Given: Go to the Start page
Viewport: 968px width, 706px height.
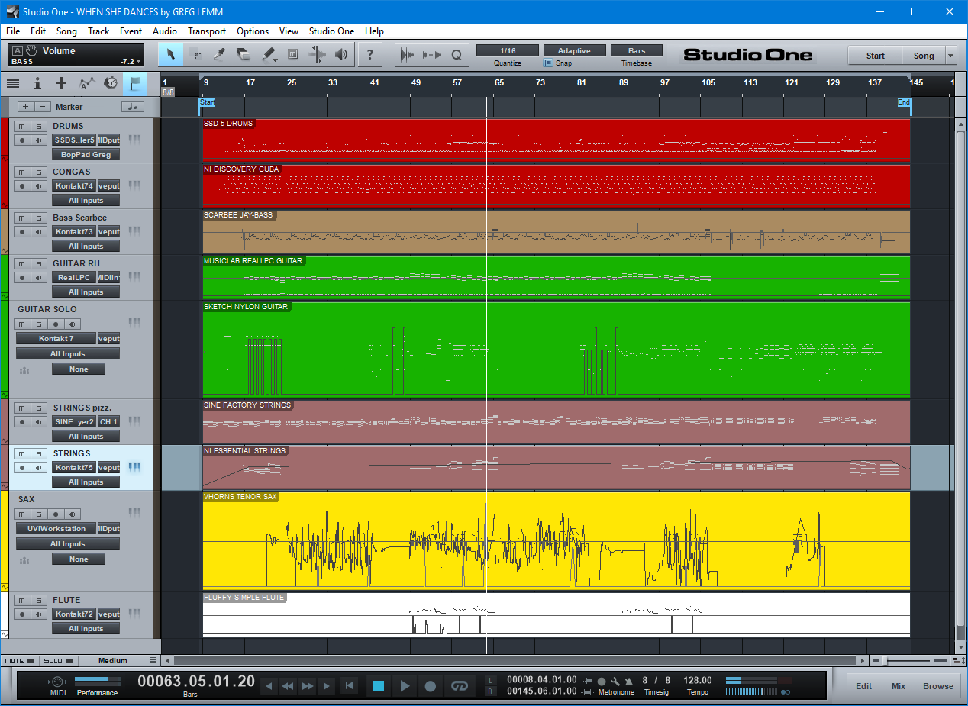Looking at the screenshot, I should tap(875, 55).
